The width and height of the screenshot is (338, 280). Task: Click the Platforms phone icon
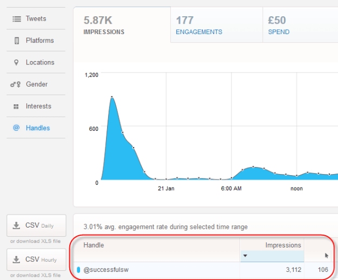point(16,41)
